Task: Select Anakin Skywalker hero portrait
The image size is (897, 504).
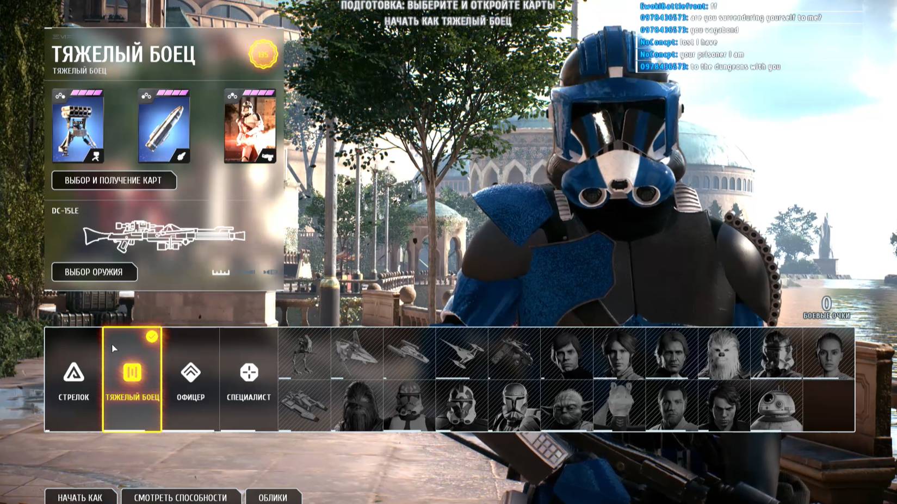Action: [x=724, y=406]
